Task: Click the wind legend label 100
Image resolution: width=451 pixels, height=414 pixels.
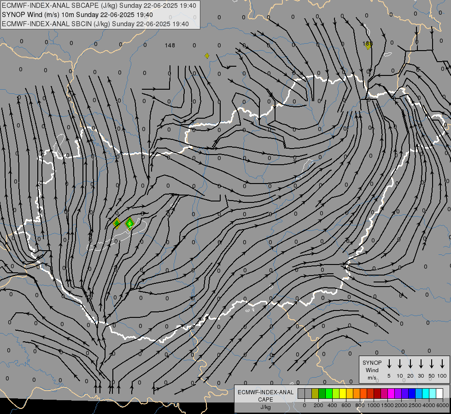Action: [x=442, y=376]
